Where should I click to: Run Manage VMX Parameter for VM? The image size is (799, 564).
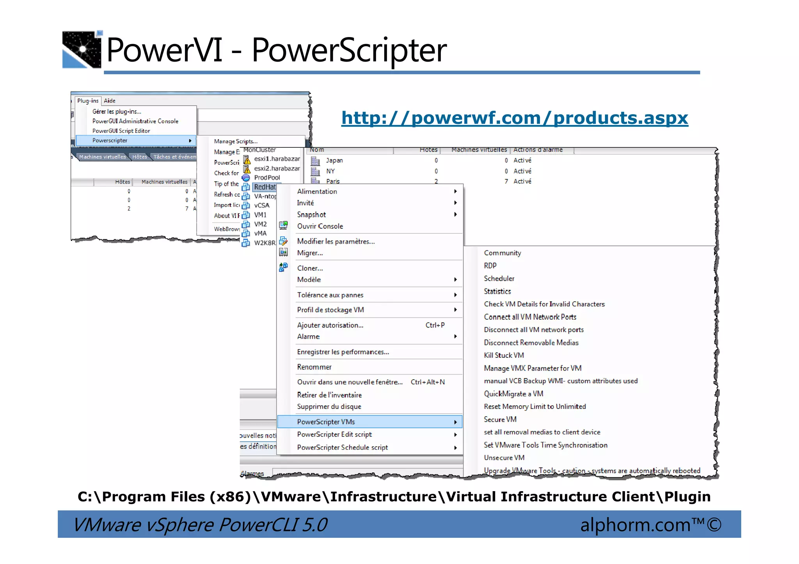(533, 368)
